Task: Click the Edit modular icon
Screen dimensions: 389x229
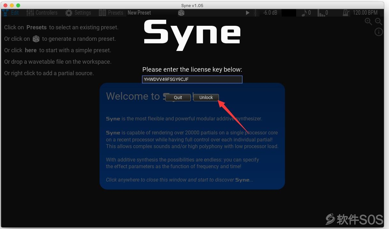Action: (x=5, y=13)
